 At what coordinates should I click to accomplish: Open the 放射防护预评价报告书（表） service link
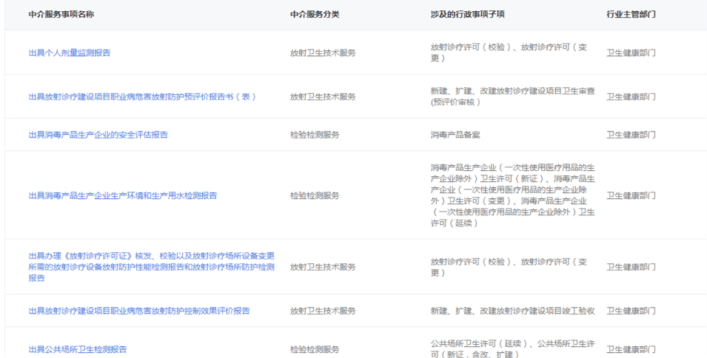143,96
